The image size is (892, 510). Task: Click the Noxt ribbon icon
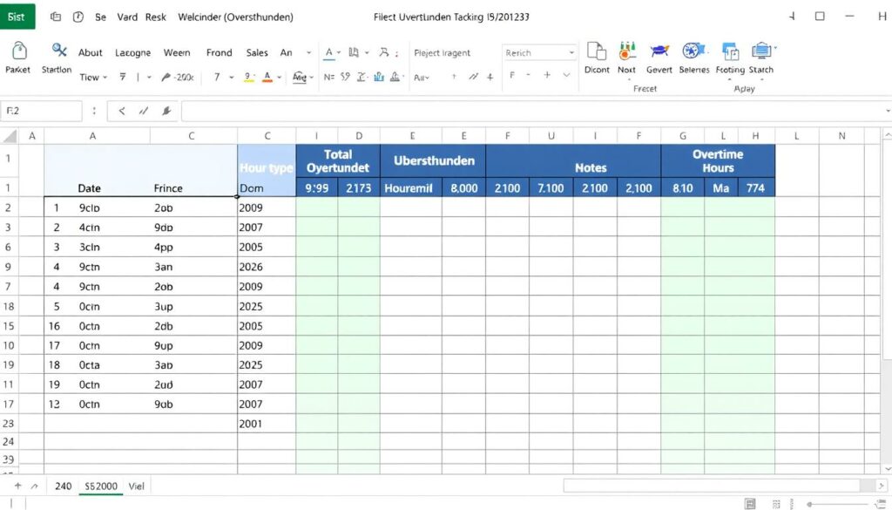pos(627,52)
